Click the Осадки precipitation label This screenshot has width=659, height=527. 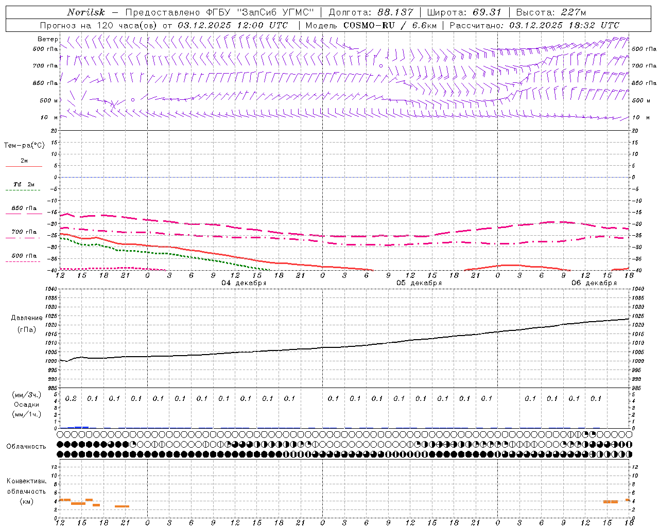[x=26, y=405]
